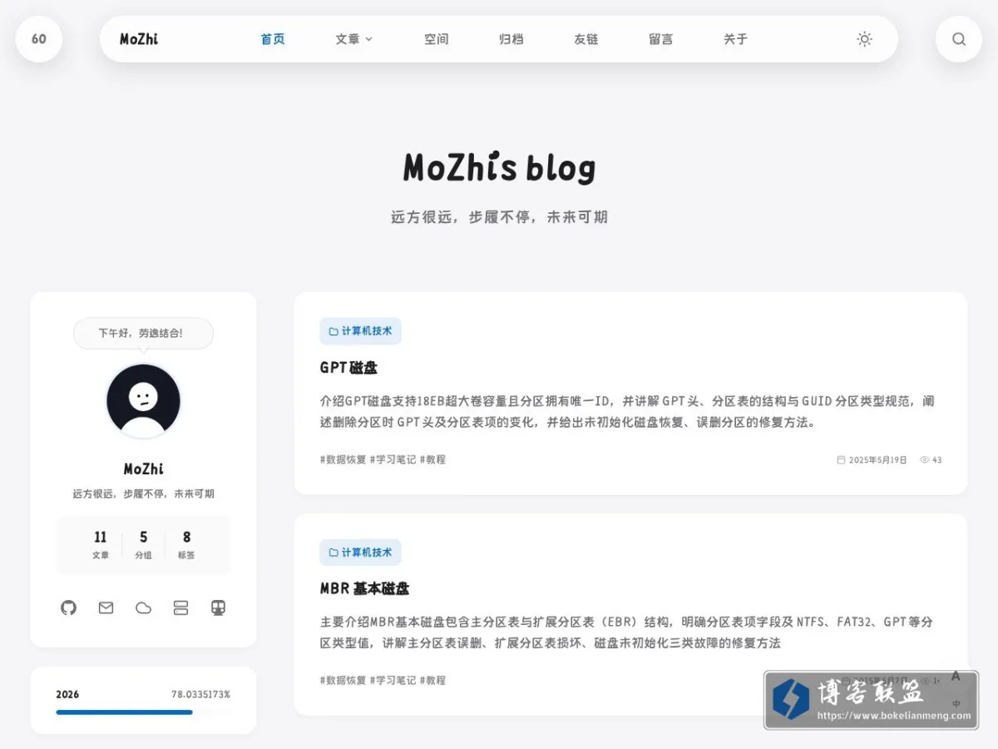Click the 5 分组 stat

[143, 545]
